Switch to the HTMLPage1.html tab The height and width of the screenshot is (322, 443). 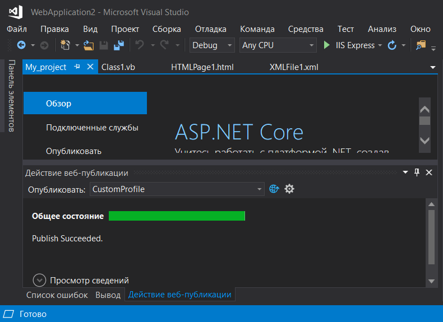tap(202, 67)
